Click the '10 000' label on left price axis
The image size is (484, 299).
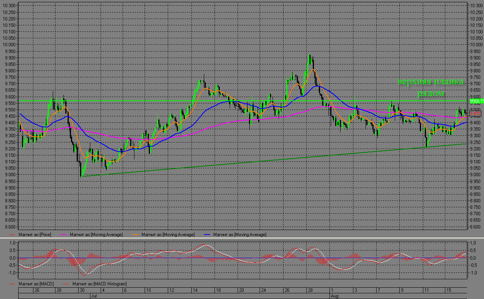pyautogui.click(x=9, y=45)
